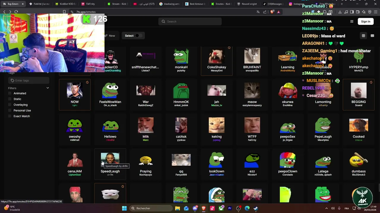Open the CokeShakey emote
380x213 pixels.
217,61
